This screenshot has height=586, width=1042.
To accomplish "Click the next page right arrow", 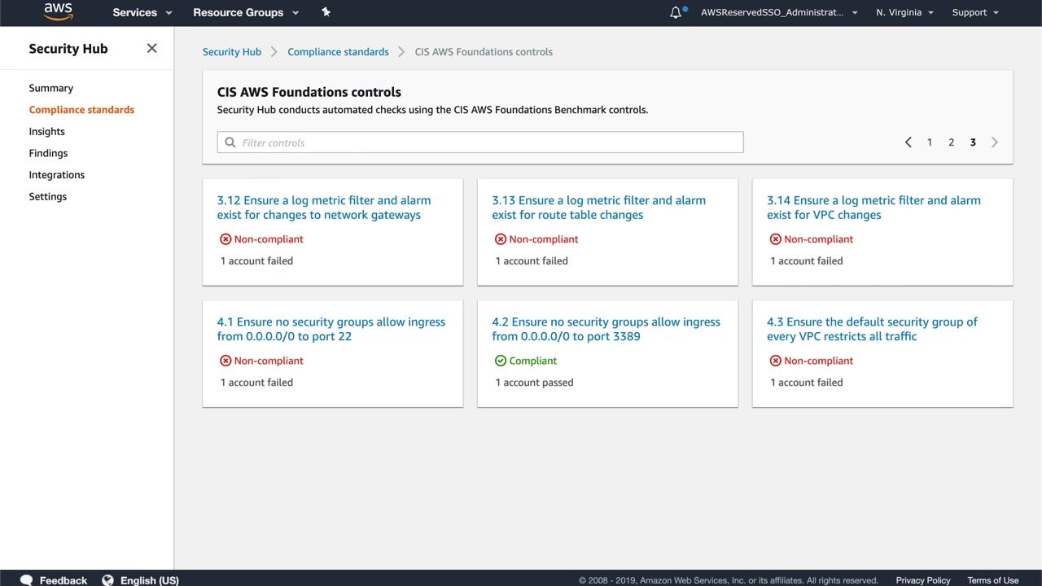I will pyautogui.click(x=994, y=142).
